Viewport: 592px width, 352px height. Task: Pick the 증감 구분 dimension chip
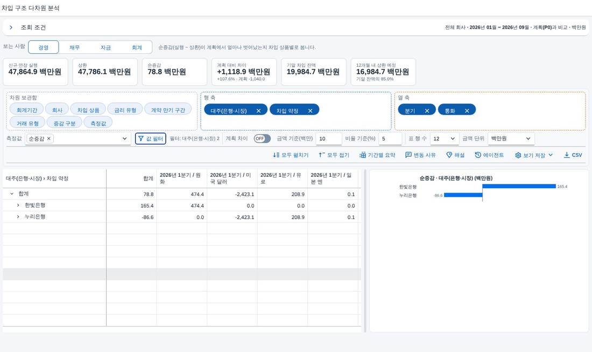click(x=65, y=123)
